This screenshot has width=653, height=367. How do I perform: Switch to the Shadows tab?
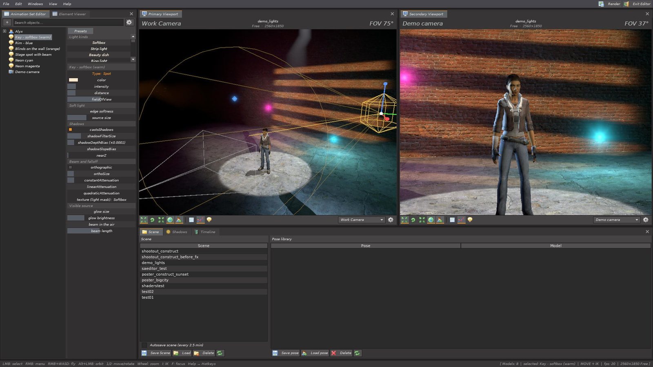pyautogui.click(x=177, y=232)
